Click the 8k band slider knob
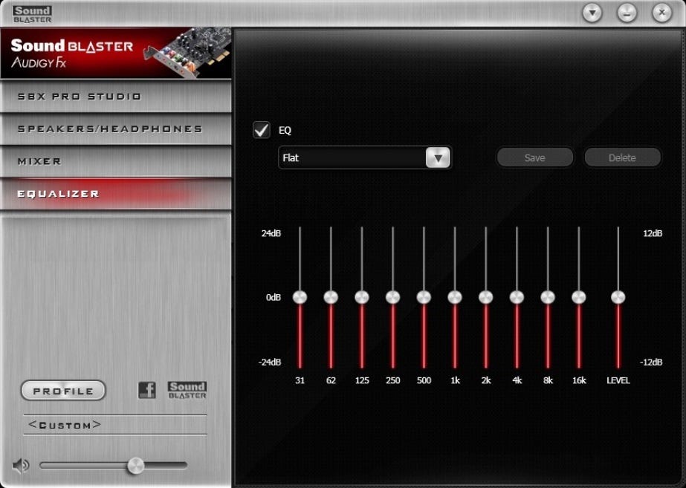The height and width of the screenshot is (488, 686). click(548, 297)
